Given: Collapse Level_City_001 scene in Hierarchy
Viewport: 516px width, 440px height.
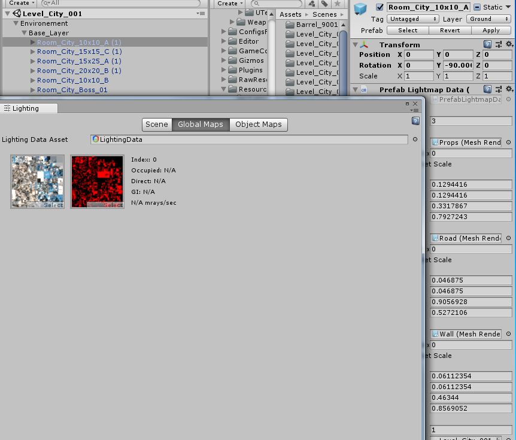Looking at the screenshot, I should point(7,14).
